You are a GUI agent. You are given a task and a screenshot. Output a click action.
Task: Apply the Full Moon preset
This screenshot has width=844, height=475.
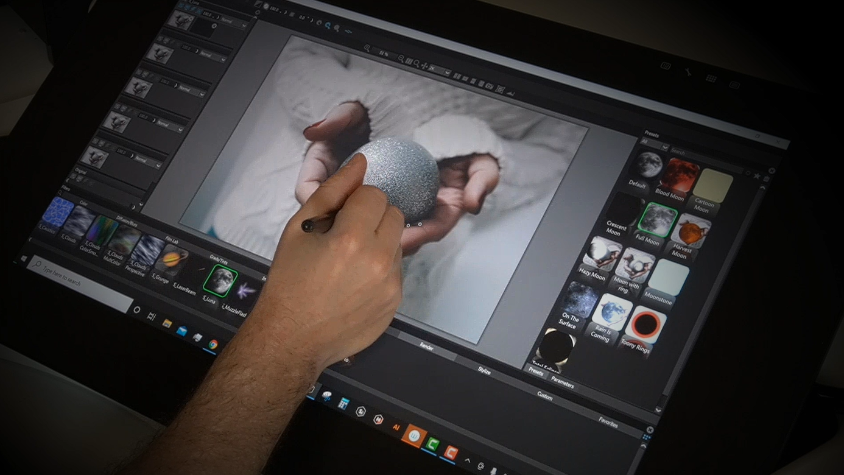point(657,220)
